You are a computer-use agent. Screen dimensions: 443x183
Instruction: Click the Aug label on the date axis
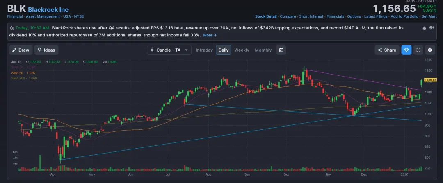pos(208,174)
